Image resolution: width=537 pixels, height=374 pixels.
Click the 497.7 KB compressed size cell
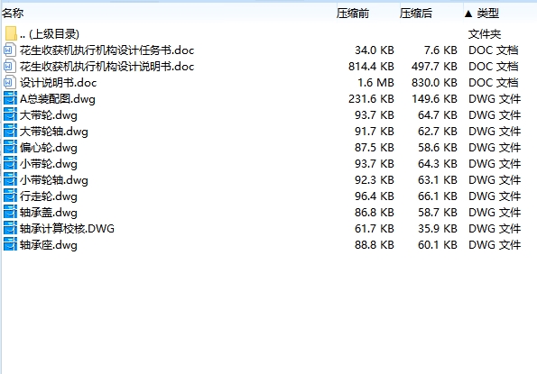(434, 67)
